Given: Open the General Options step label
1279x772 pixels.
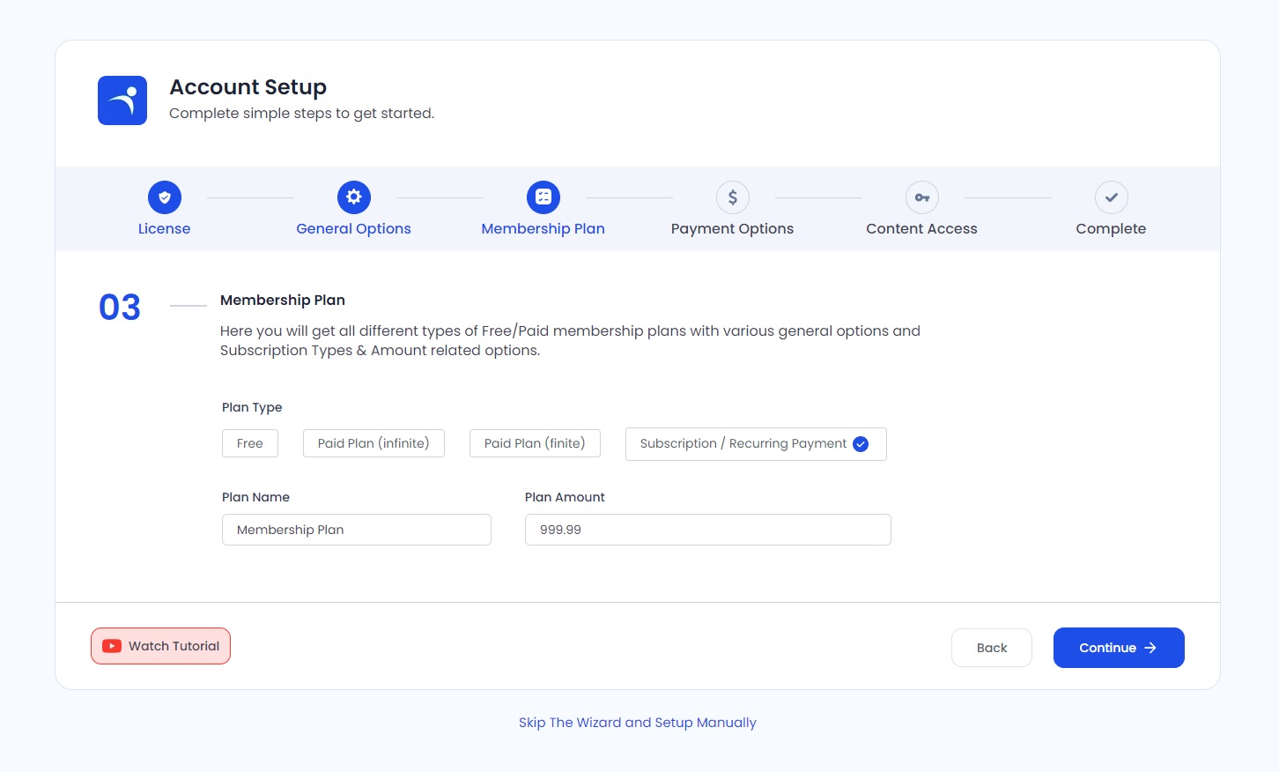Looking at the screenshot, I should [x=353, y=228].
